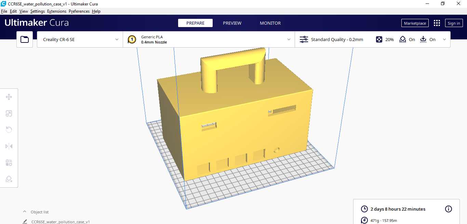Select the Scale tool in left toolbar
467x224 pixels.
coord(9,113)
